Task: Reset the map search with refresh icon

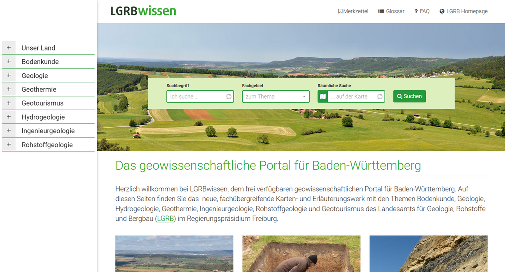Action: 380,96
